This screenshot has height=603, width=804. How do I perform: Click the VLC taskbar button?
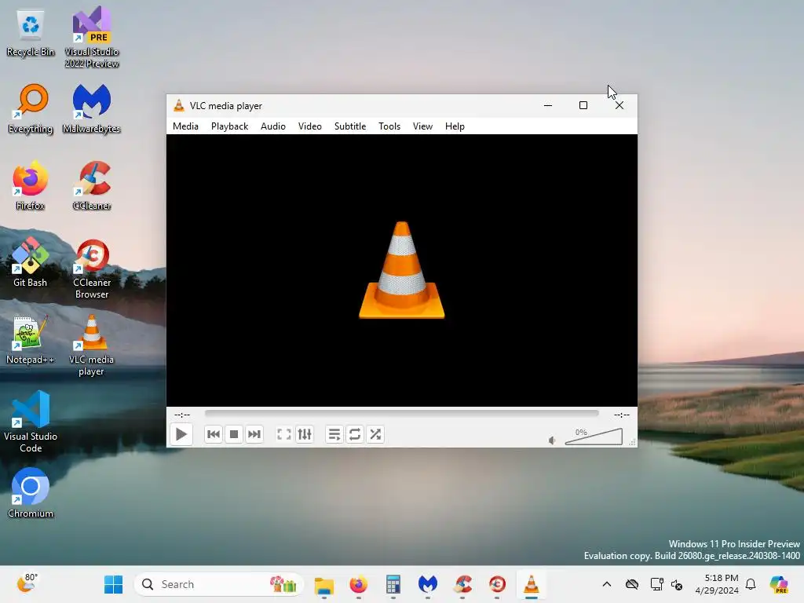tap(532, 584)
